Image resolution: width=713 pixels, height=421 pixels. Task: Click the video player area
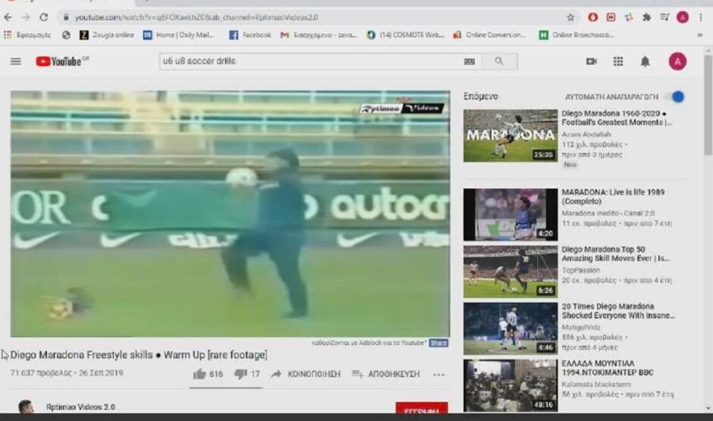[230, 214]
